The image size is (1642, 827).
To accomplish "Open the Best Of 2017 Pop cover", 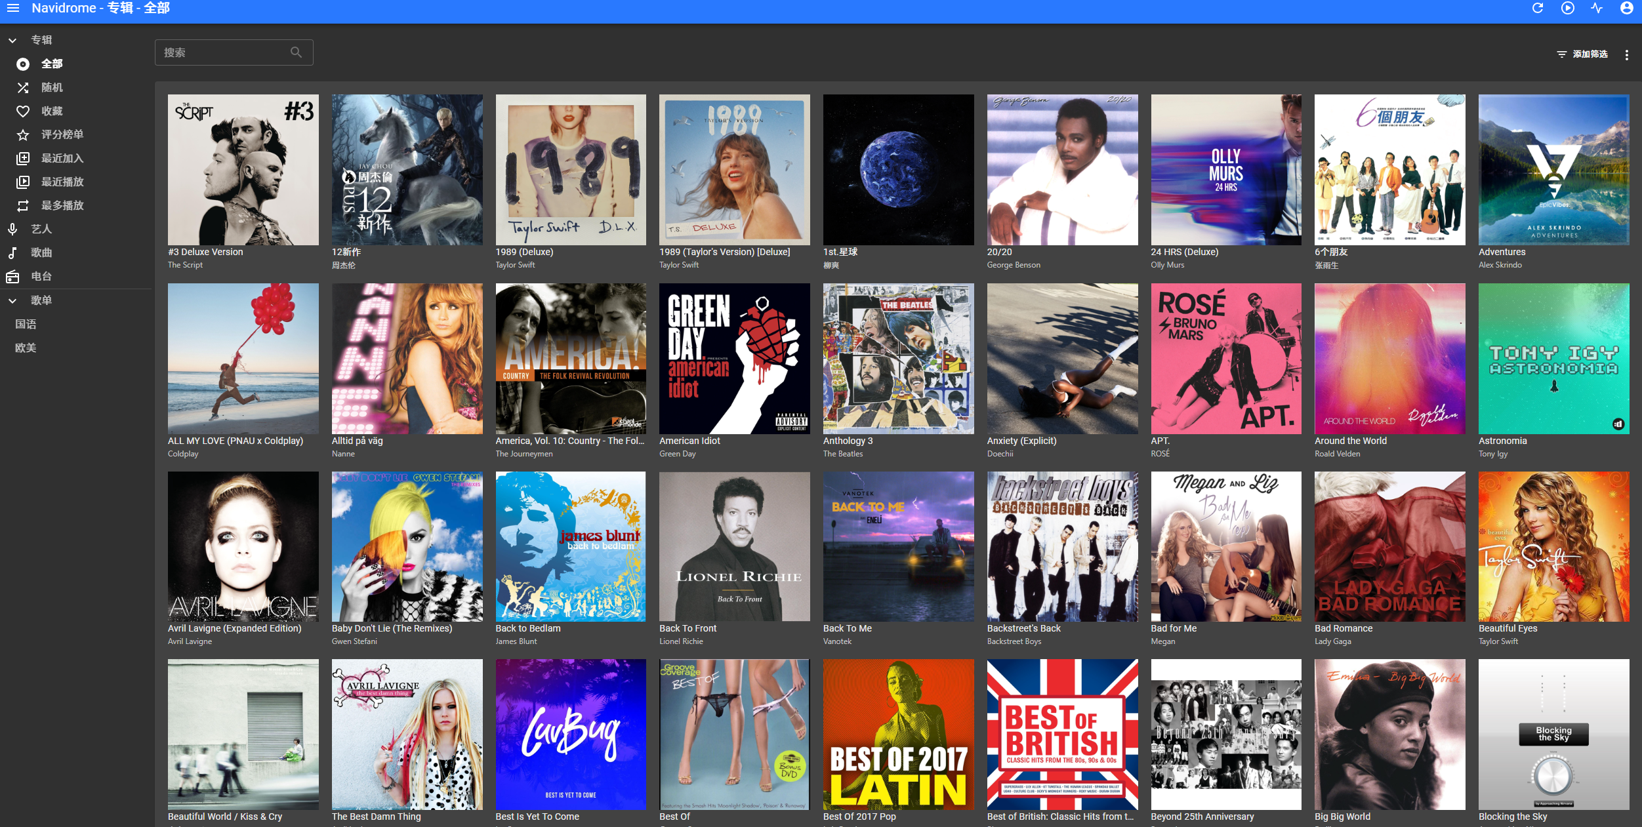I will coord(899,735).
